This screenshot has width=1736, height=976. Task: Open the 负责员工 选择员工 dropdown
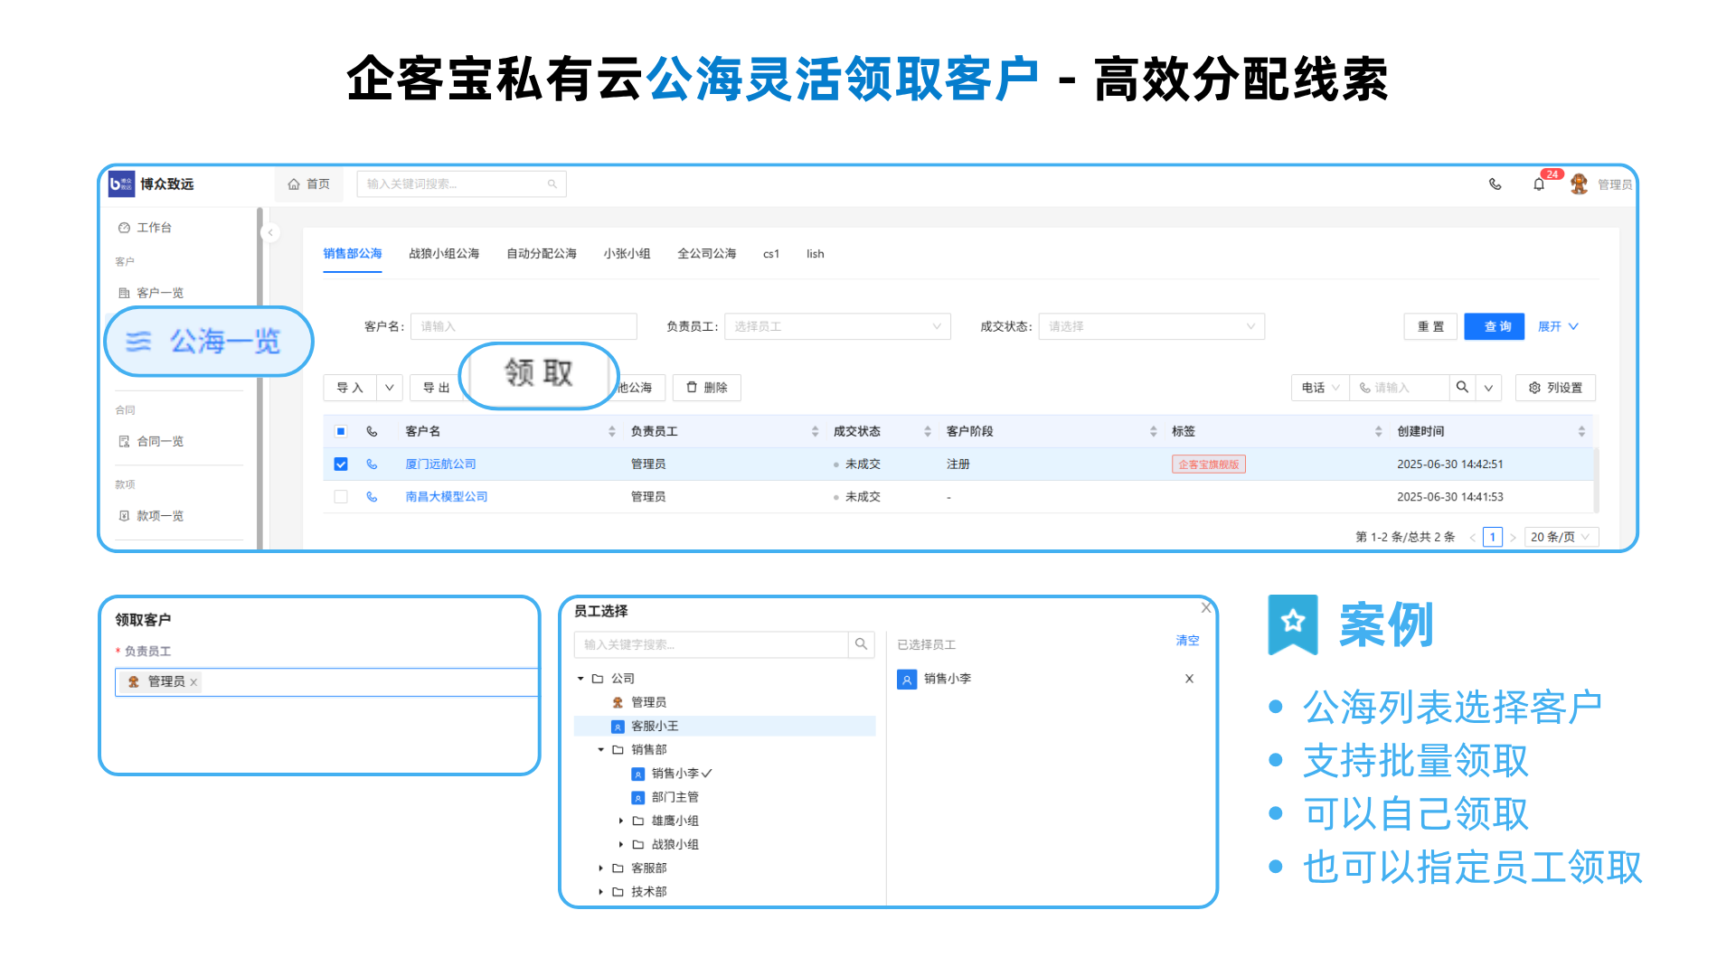click(836, 326)
